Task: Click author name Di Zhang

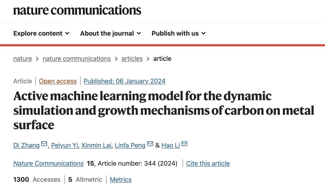Action: pos(26,145)
